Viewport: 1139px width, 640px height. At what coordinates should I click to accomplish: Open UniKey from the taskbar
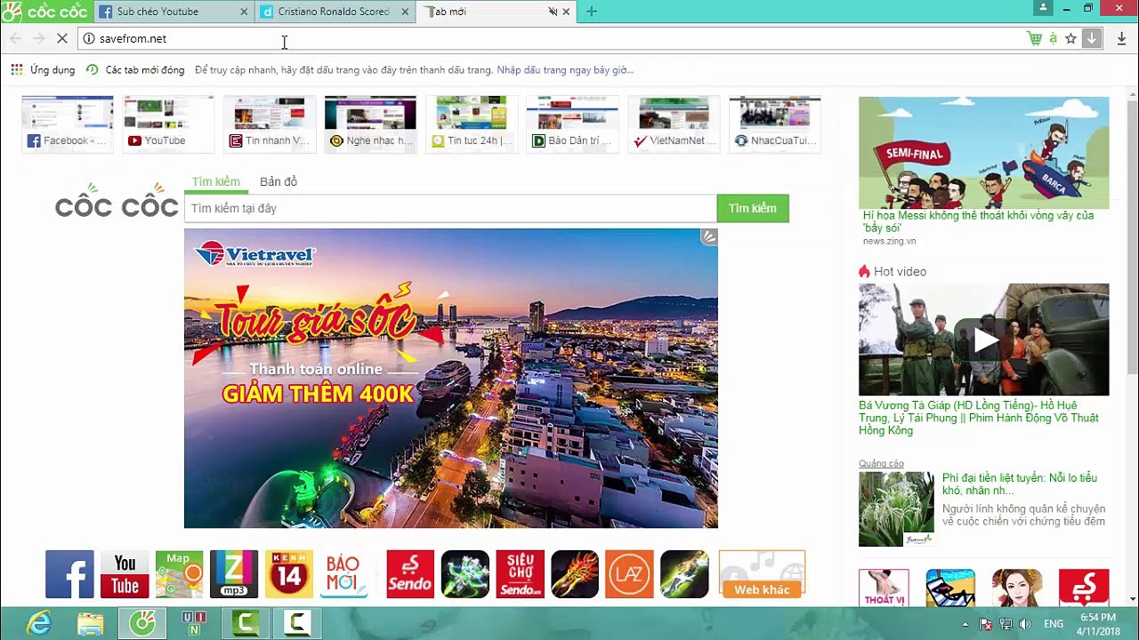click(193, 623)
